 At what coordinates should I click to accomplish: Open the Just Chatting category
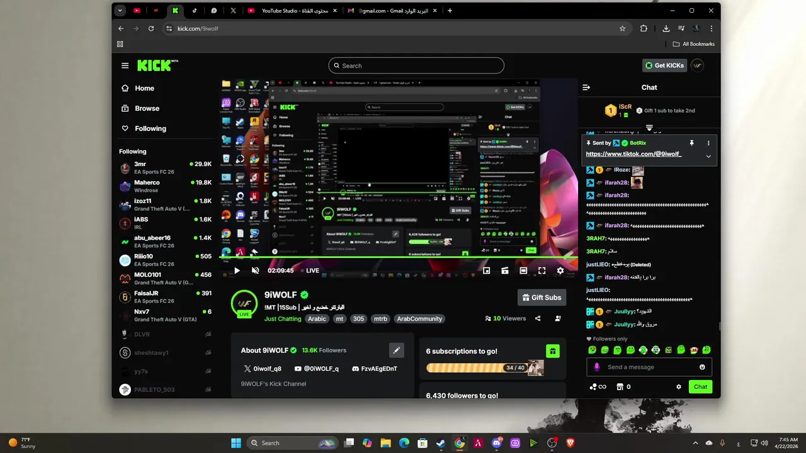(283, 319)
